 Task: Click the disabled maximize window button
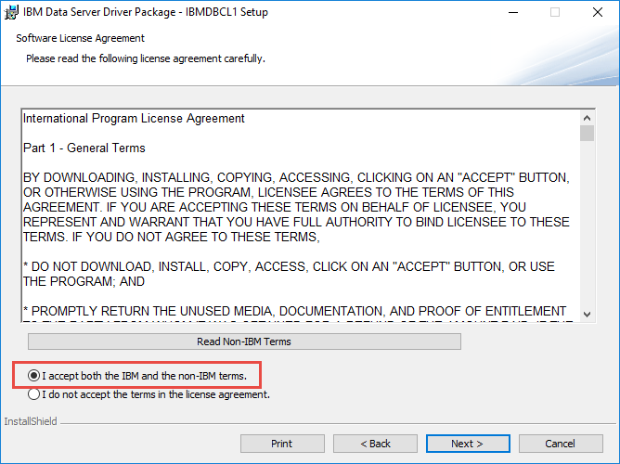(x=555, y=13)
